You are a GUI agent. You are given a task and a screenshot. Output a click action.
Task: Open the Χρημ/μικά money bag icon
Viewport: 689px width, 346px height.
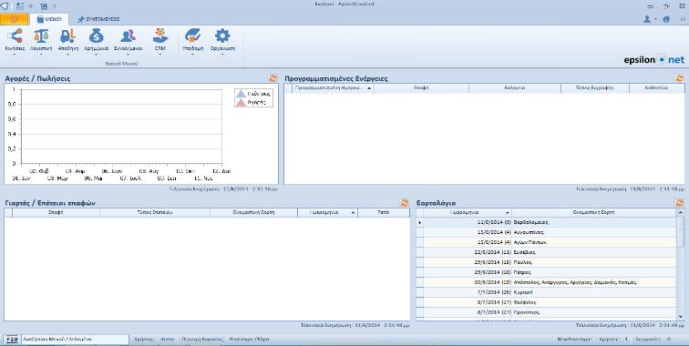(x=96, y=36)
